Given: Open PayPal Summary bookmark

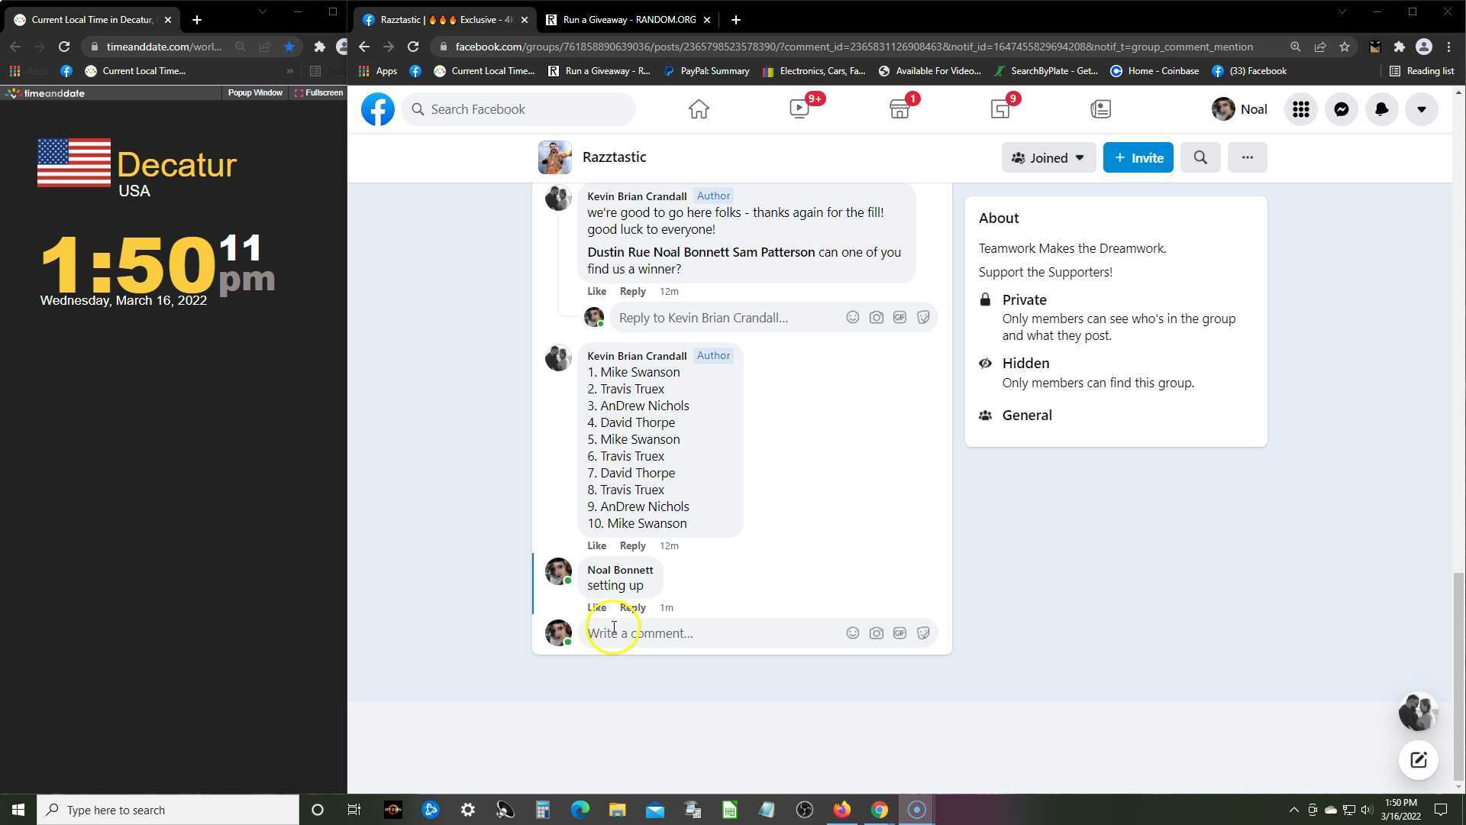Looking at the screenshot, I should coord(706,71).
